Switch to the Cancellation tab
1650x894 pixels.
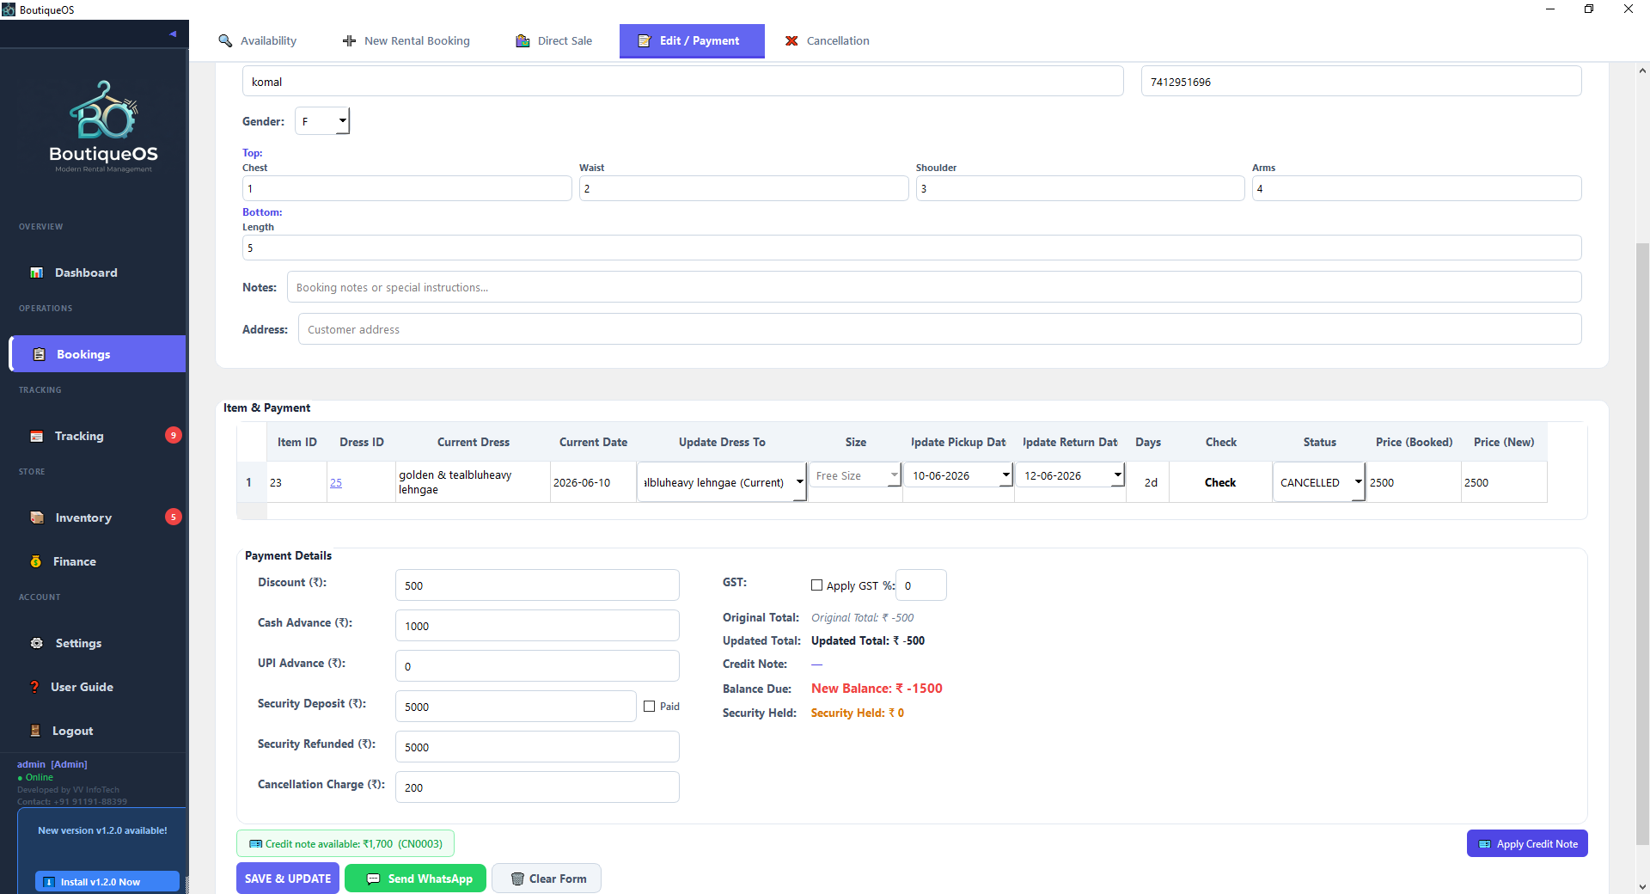pyautogui.click(x=827, y=40)
